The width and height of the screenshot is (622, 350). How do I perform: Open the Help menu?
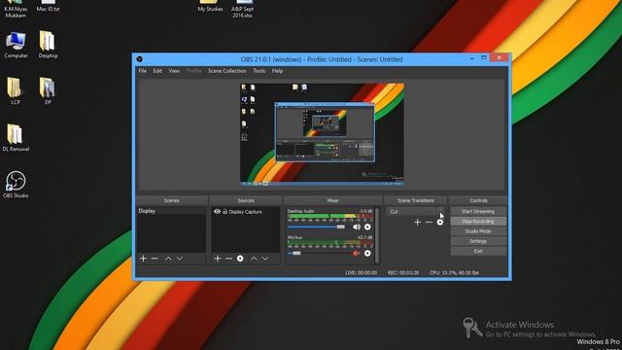pos(277,71)
